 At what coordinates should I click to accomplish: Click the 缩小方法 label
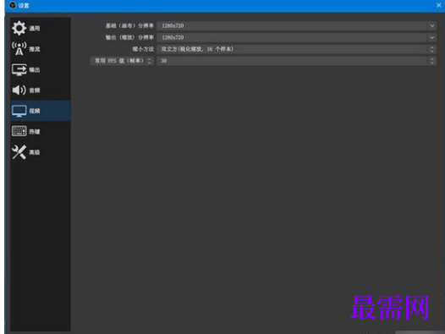143,49
